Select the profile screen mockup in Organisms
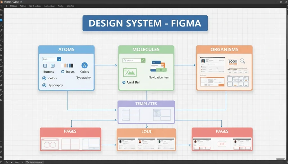 pyautogui.click(x=213, y=65)
